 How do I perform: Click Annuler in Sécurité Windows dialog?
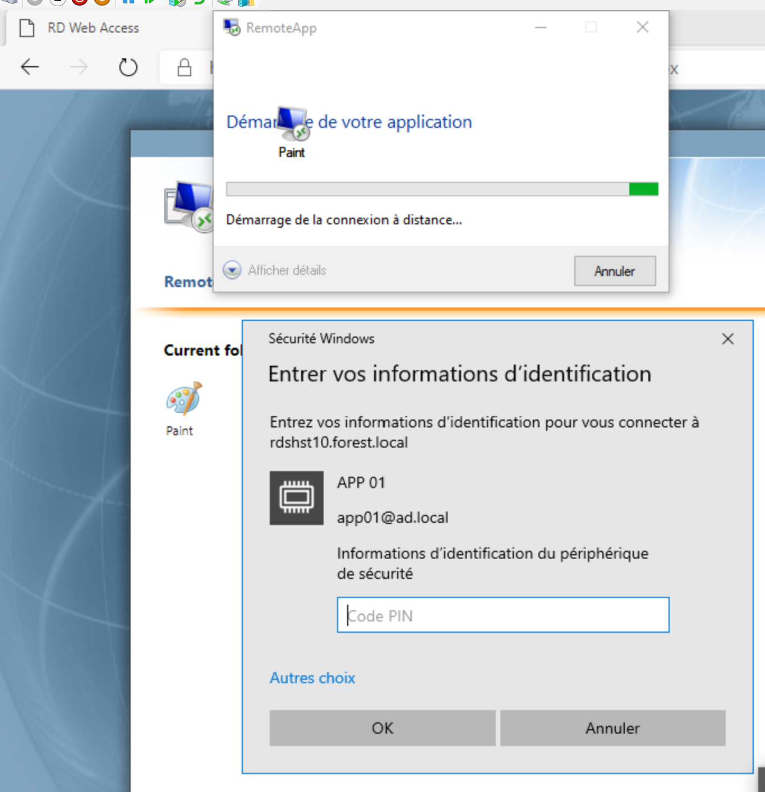[612, 728]
